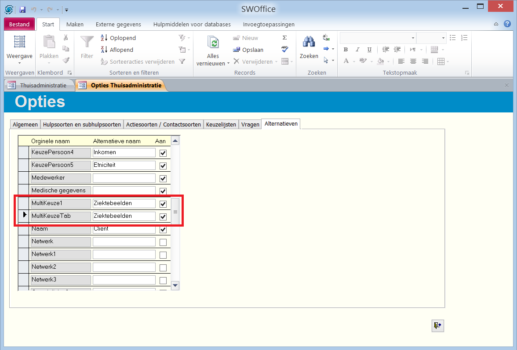The image size is (517, 350).
Task: Check Aan for Netwerk1
Action: tap(163, 255)
